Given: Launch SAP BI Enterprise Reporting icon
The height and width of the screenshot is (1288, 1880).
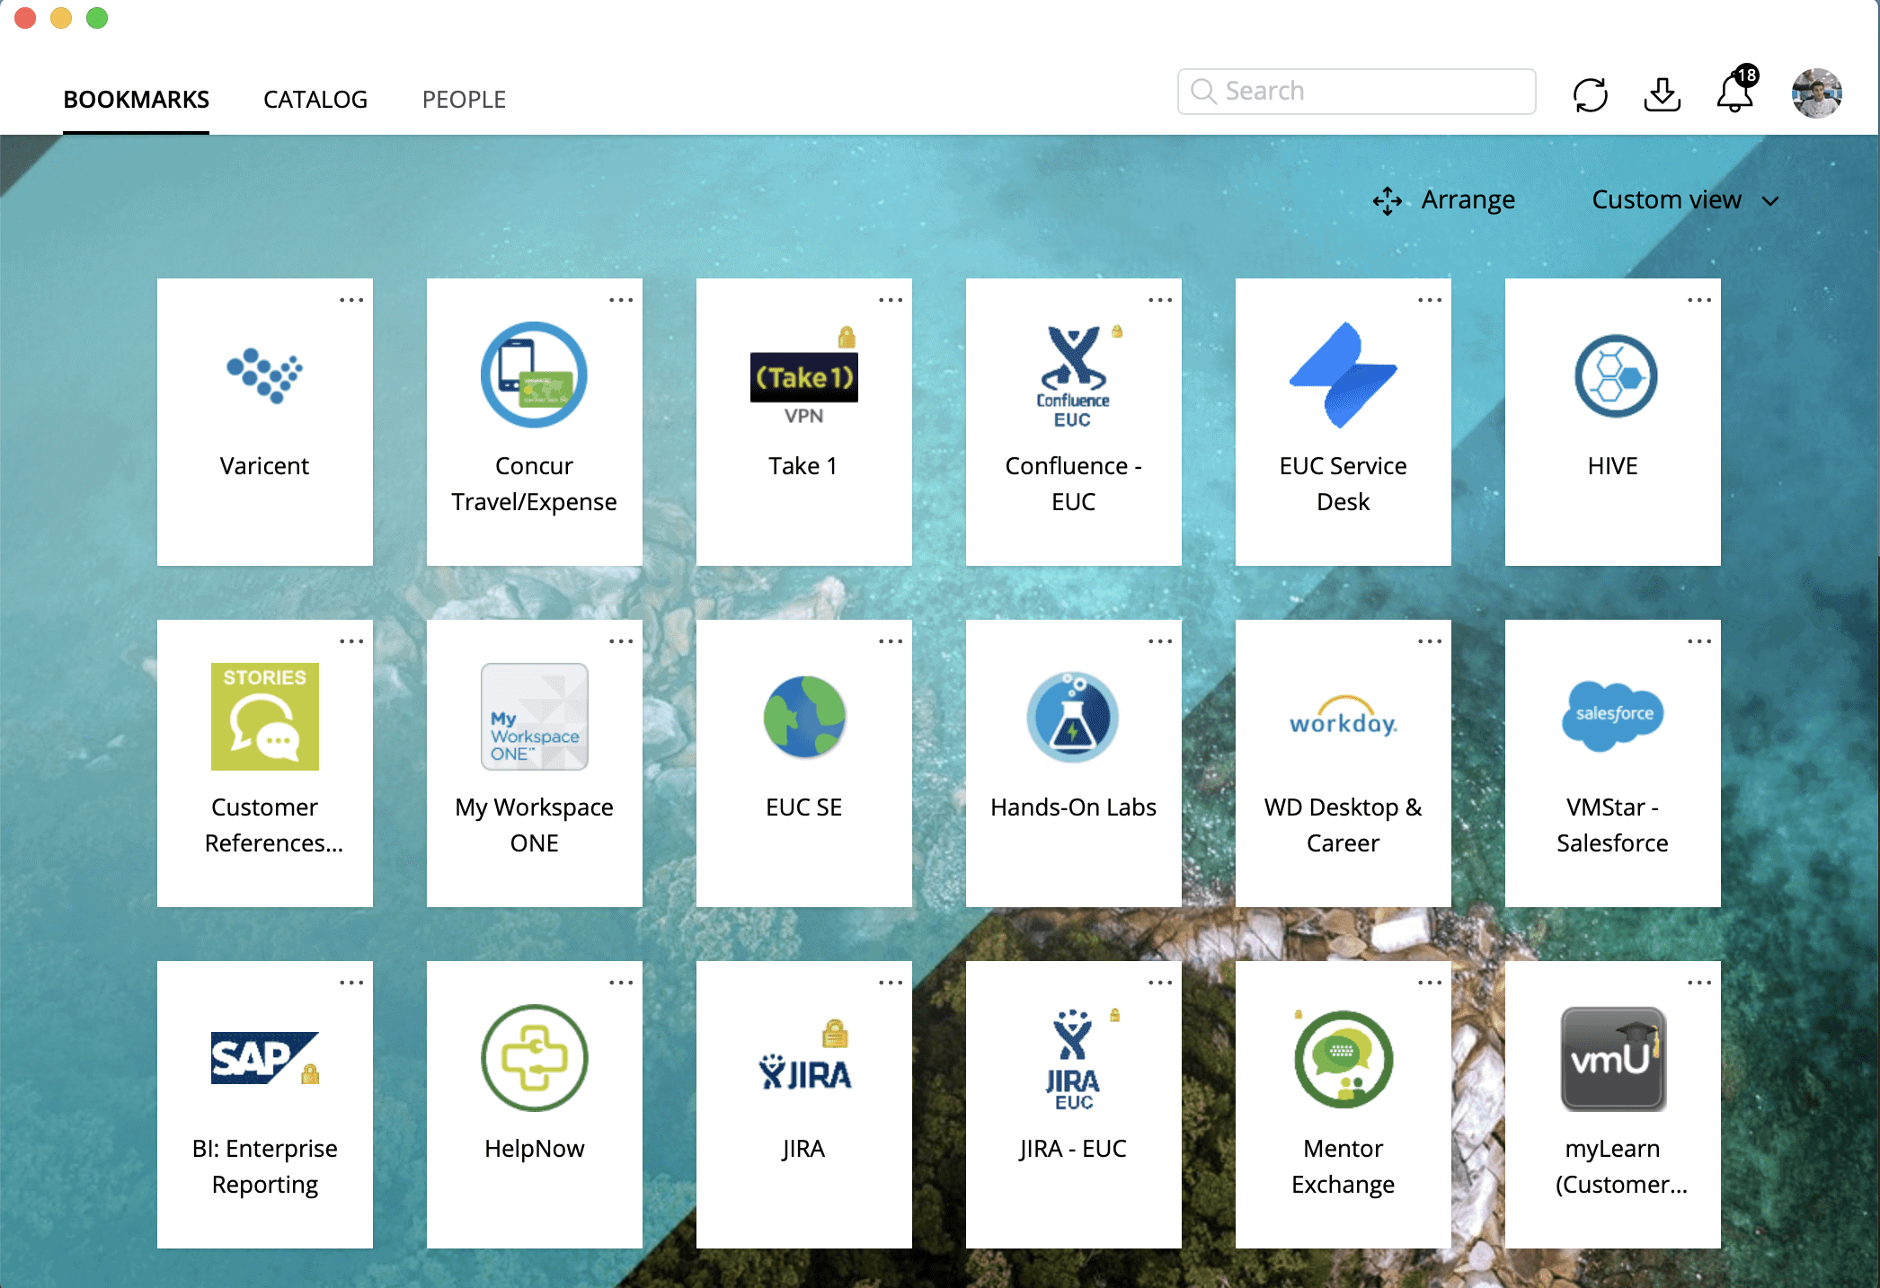Looking at the screenshot, I should coord(265,1057).
